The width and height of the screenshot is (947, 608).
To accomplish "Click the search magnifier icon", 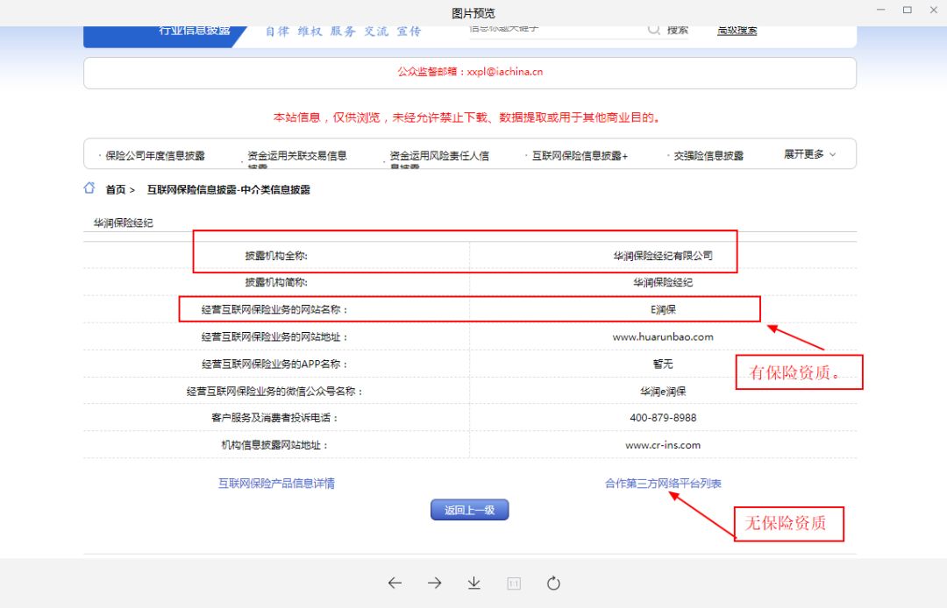I will 653,30.
